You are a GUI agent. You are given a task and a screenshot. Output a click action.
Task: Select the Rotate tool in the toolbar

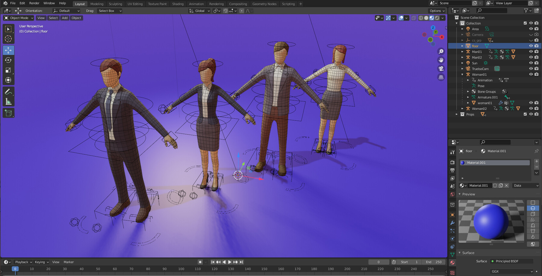click(x=8, y=60)
